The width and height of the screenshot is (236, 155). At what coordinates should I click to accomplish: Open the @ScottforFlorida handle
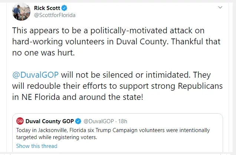[55, 16]
